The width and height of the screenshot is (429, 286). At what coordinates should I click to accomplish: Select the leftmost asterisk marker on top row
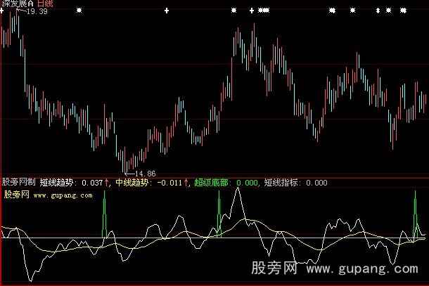point(79,11)
